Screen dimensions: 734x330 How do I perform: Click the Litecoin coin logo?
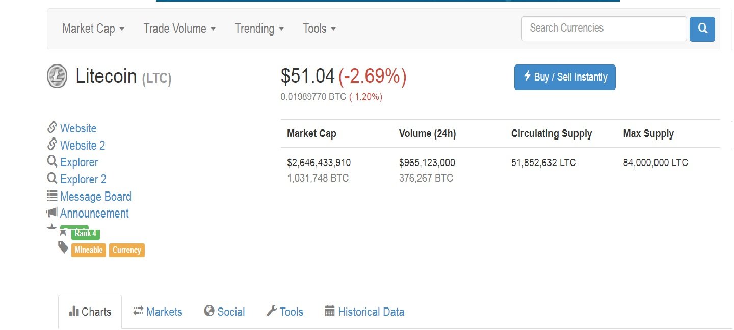click(x=57, y=76)
